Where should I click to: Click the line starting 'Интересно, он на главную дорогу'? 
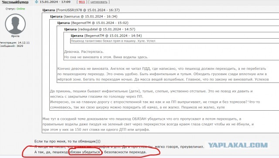pos(155,102)
